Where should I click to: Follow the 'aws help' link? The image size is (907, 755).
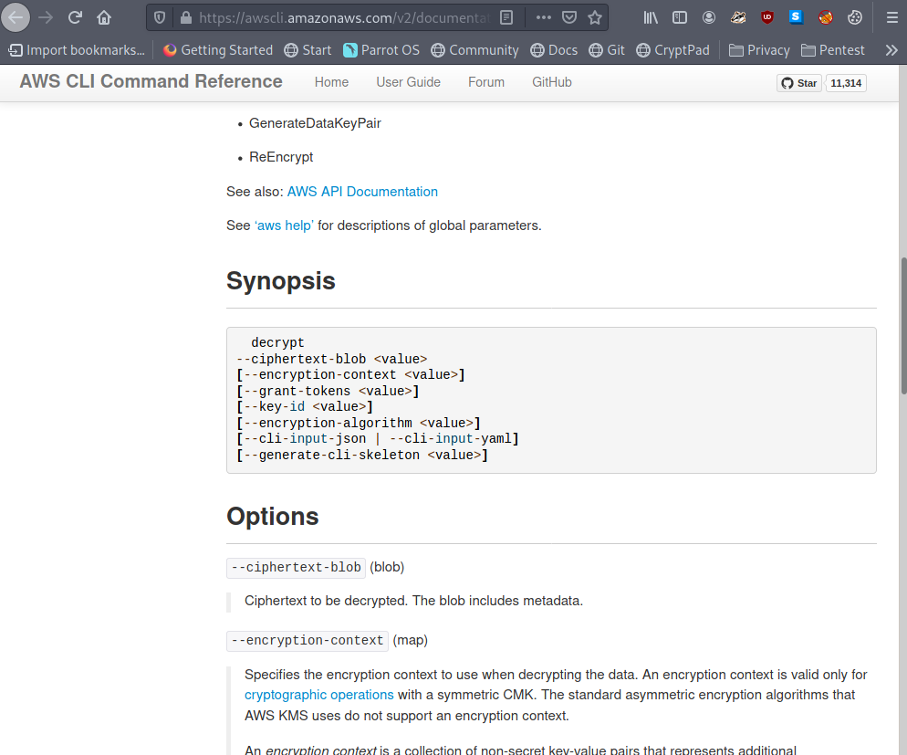point(284,225)
